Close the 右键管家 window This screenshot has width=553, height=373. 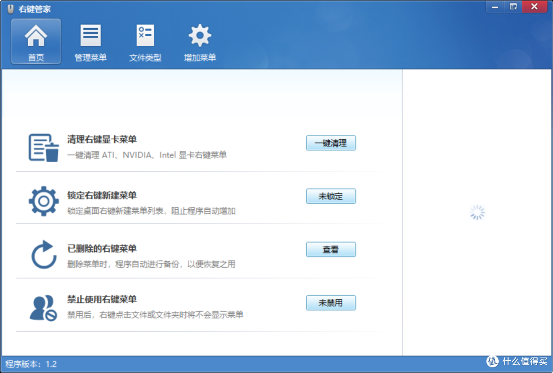point(534,7)
